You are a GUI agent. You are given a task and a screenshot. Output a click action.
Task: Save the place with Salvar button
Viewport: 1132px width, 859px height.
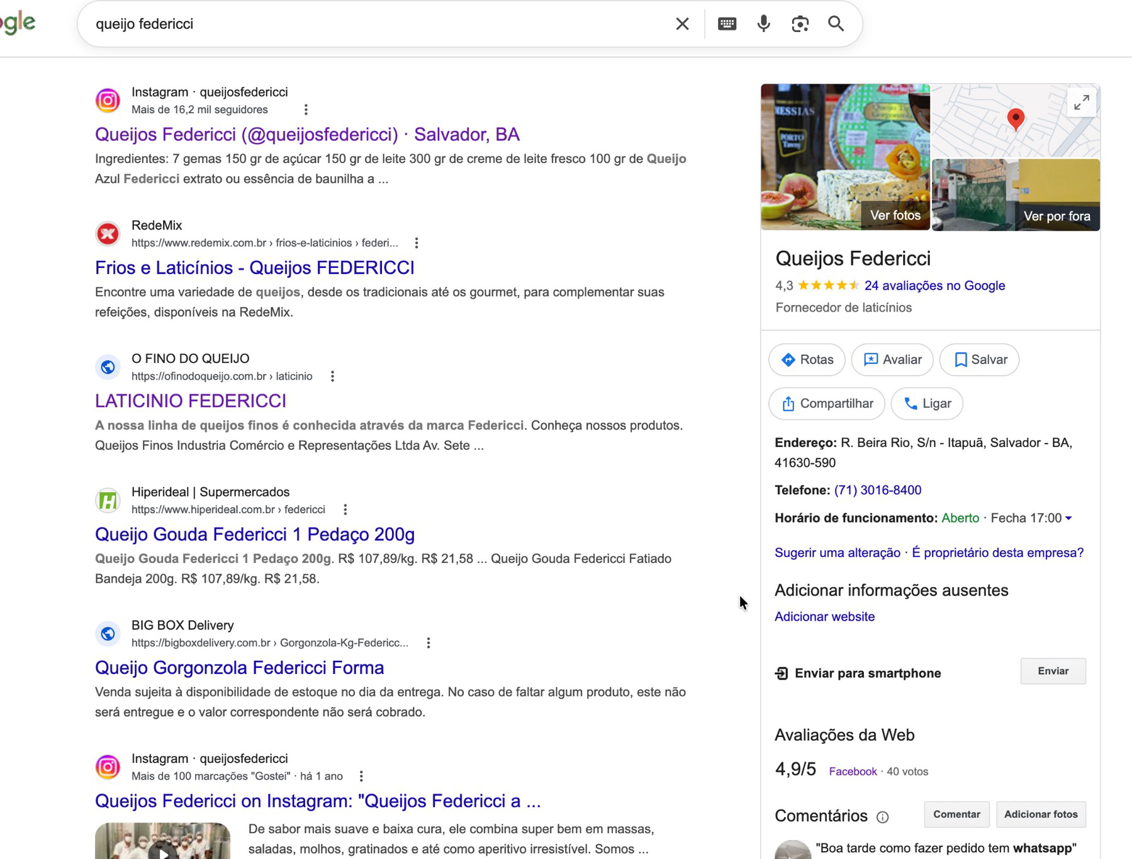pyautogui.click(x=979, y=360)
